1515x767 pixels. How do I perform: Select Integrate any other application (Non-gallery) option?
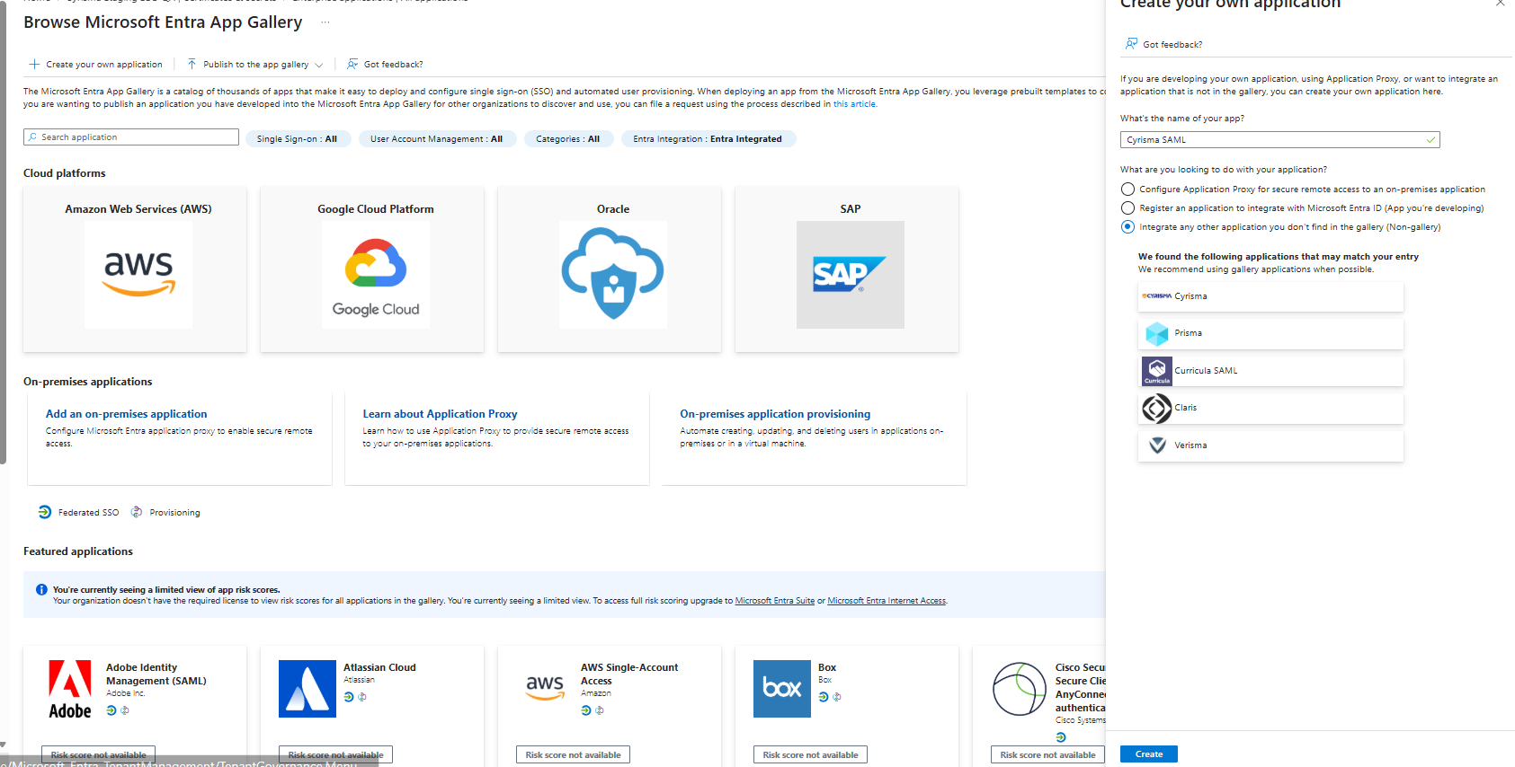(1127, 226)
